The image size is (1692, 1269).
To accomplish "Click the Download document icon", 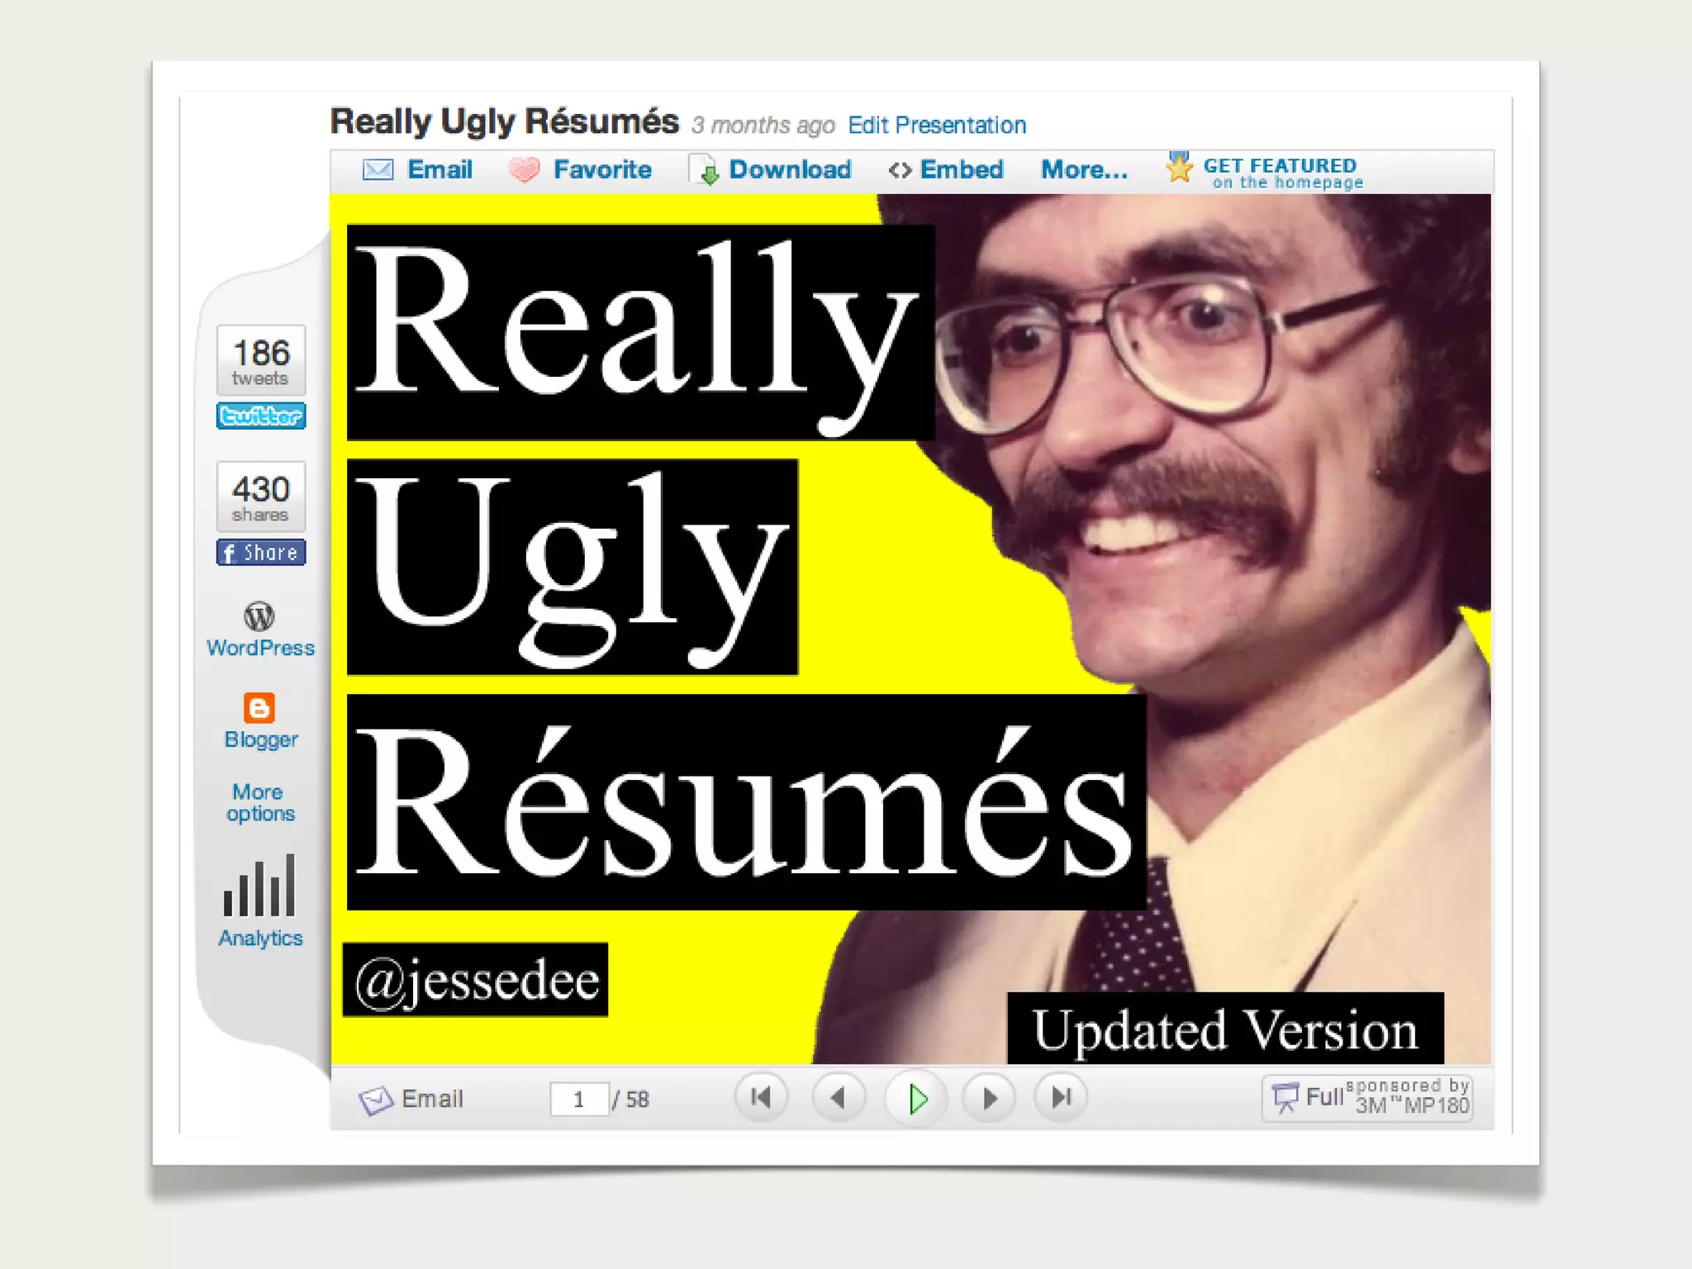I will 705,170.
